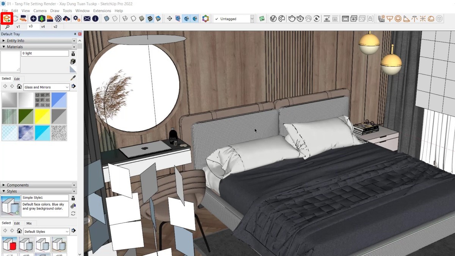Select the yellow translucent glass swatch

tap(42, 116)
